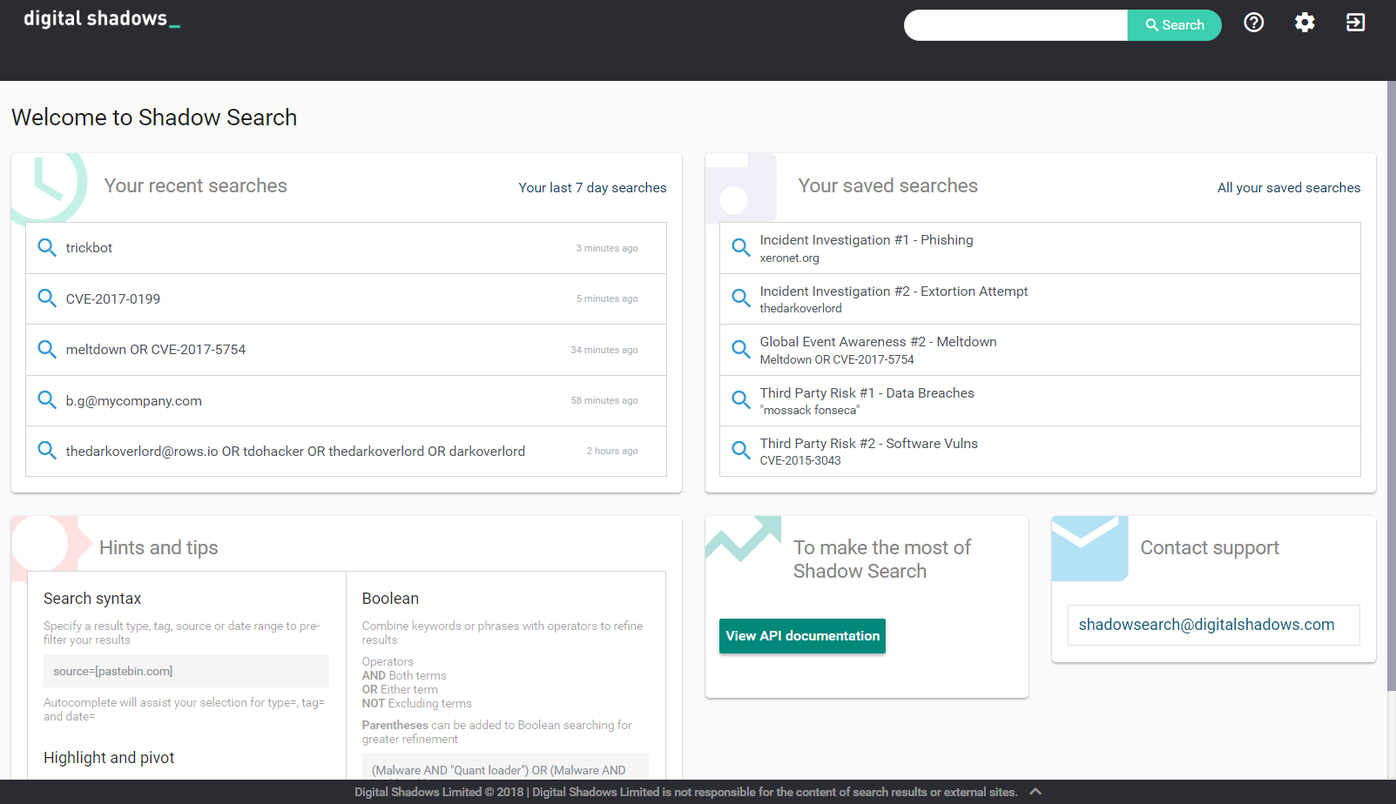The image size is (1396, 804).
Task: Click the Hints and tips heading
Action: click(158, 548)
